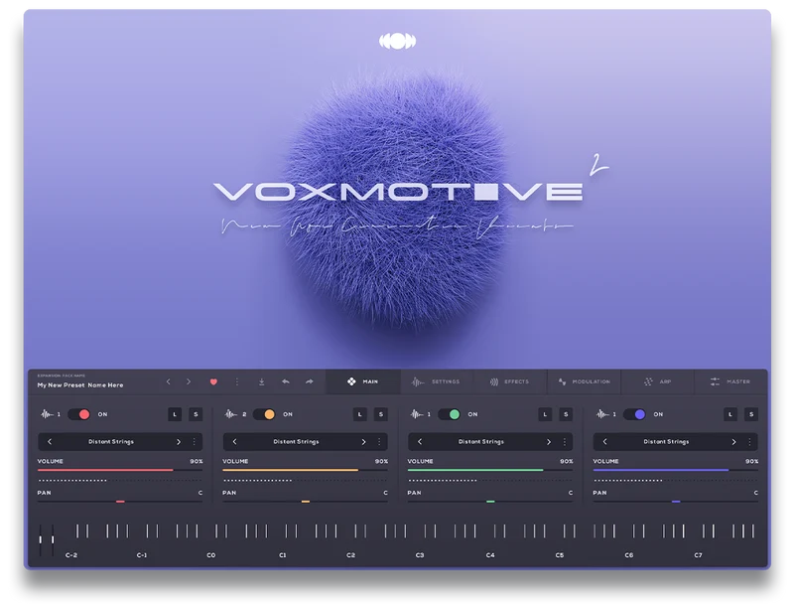The height and width of the screenshot is (606, 794).
Task: Open the green layer's Distant Strings sound selector
Action: pos(490,442)
